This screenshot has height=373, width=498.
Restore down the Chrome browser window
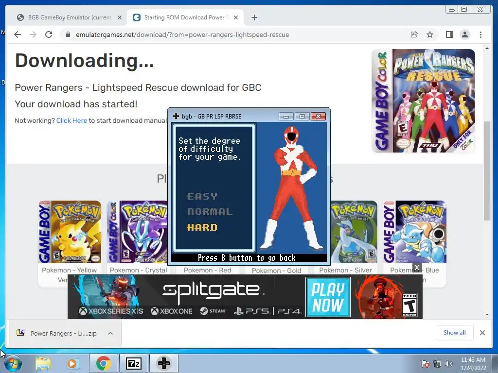463,10
